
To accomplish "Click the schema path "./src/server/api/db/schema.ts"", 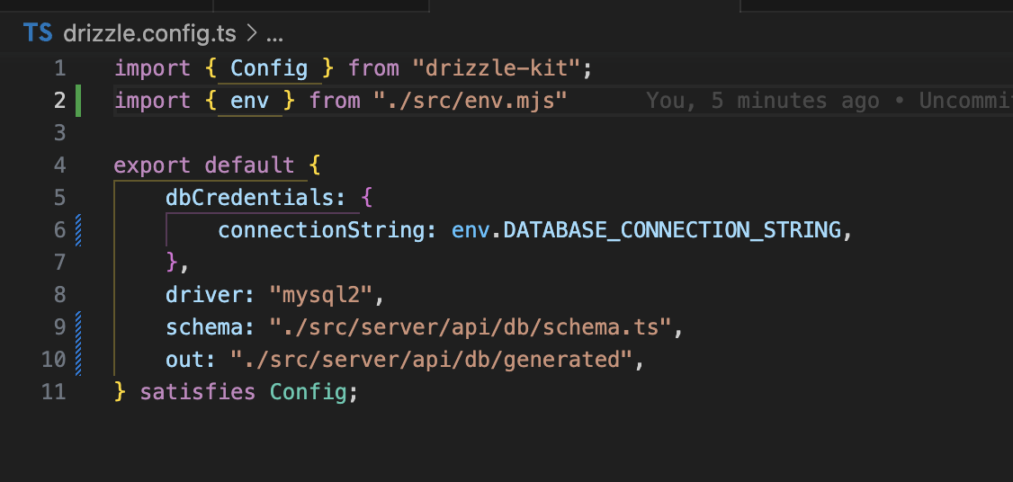I will [x=471, y=327].
